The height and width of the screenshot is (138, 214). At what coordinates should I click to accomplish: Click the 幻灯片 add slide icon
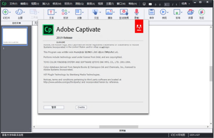[5, 12]
